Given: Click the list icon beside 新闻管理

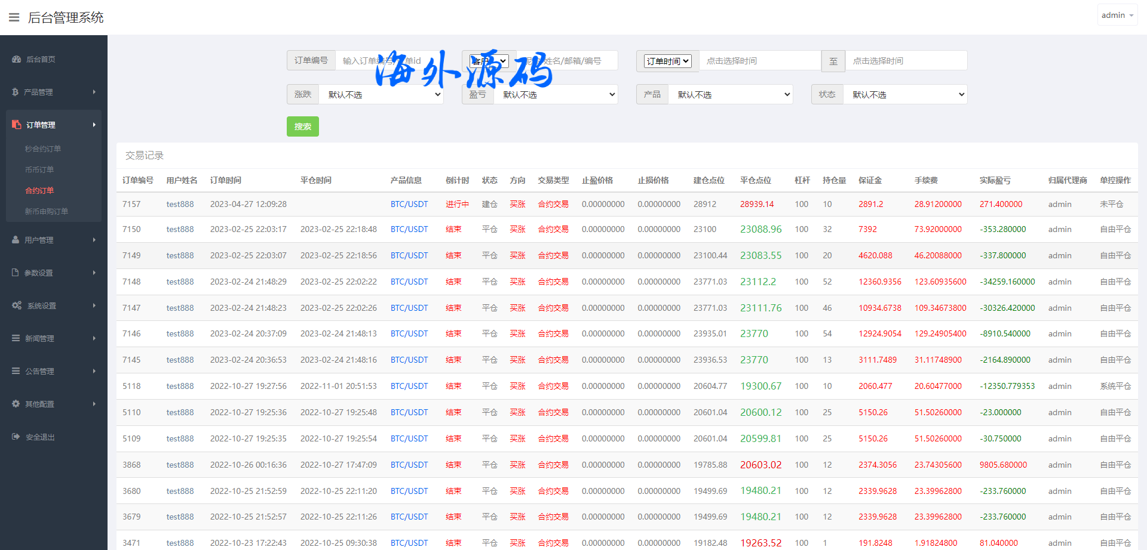Looking at the screenshot, I should point(16,338).
